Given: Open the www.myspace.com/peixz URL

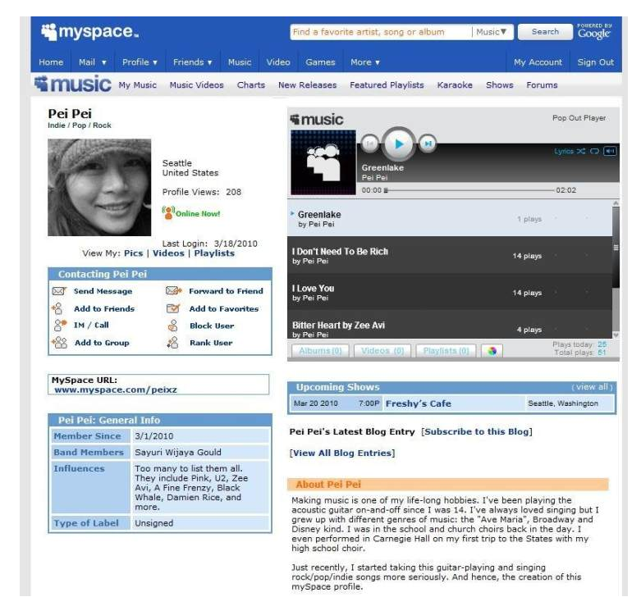Looking at the screenshot, I should coord(116,390).
